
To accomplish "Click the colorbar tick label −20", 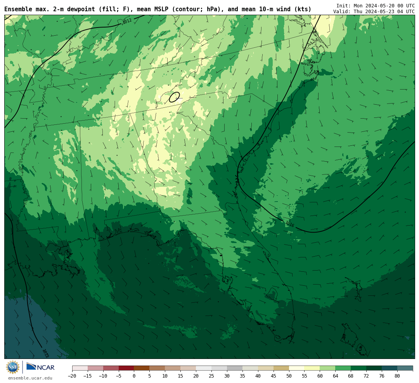I will click(72, 376).
